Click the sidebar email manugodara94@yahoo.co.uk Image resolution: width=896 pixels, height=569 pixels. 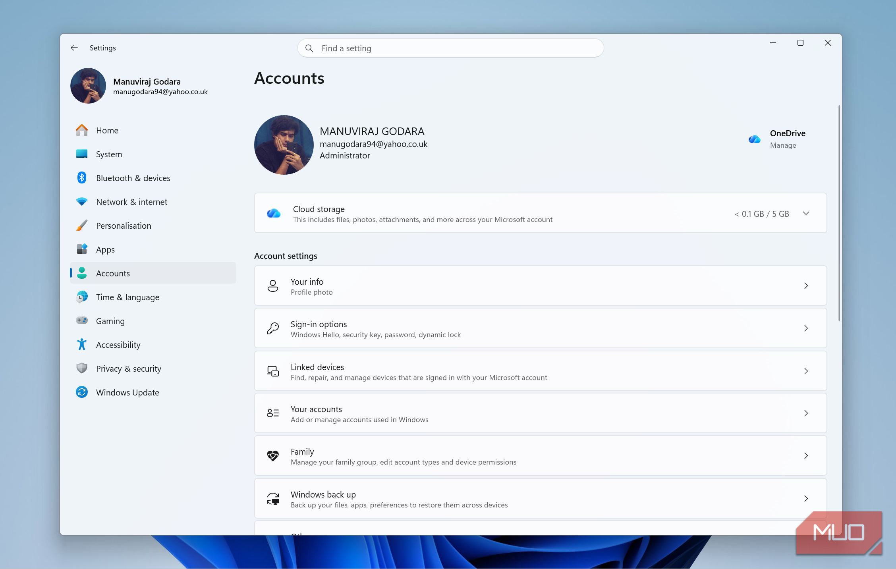160,92
